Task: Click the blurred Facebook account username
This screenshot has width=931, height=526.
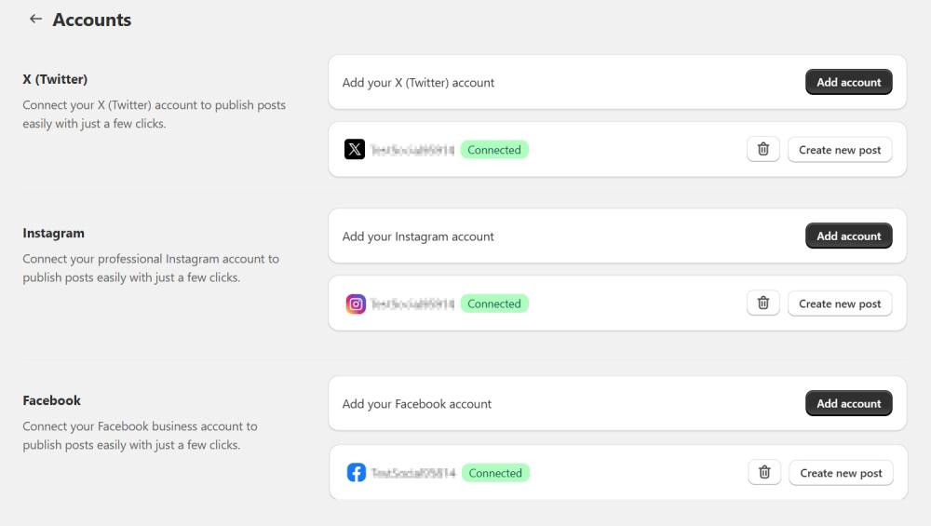Action: [413, 473]
